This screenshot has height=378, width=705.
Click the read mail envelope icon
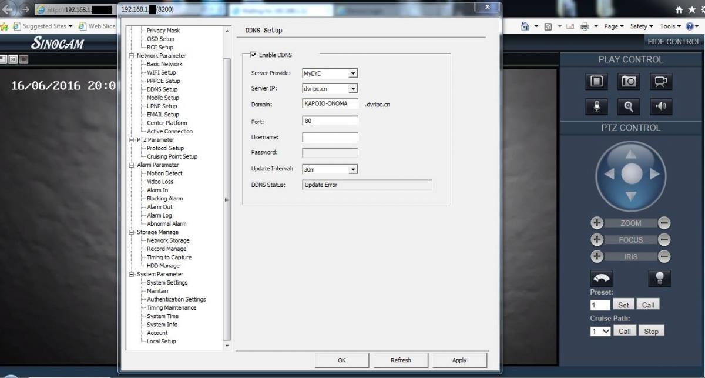[570, 26]
